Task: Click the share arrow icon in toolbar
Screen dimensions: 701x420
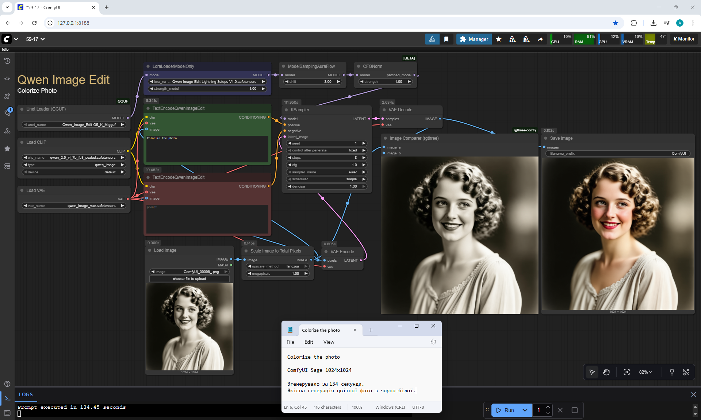Action: pyautogui.click(x=540, y=39)
